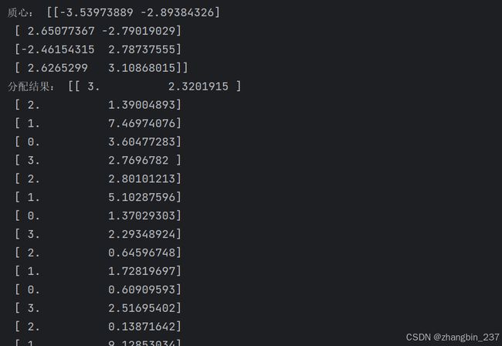502x346 pixels.
Task: Select the number 2.78737555
Action: click(142, 49)
